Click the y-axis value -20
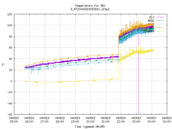The height and width of the screenshot is (129, 172). click(10, 92)
